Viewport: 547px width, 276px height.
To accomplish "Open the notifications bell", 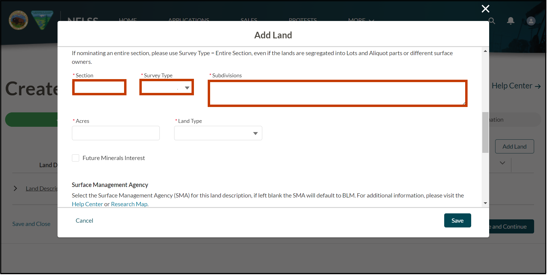I will tap(511, 21).
